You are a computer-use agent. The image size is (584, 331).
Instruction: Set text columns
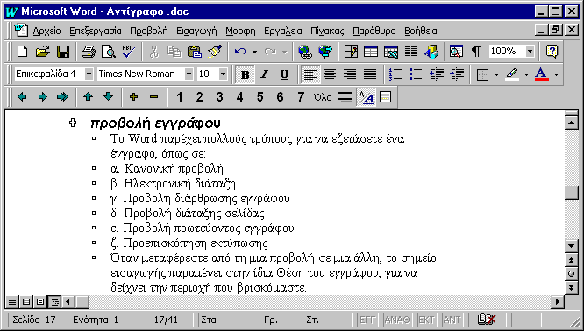(410, 52)
